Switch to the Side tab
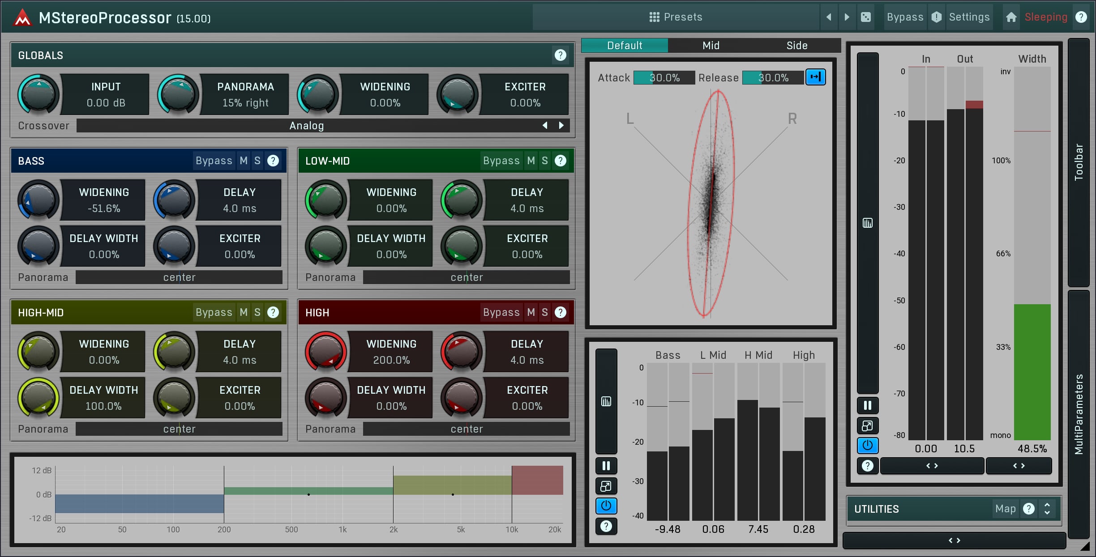The height and width of the screenshot is (557, 1096). coord(796,45)
